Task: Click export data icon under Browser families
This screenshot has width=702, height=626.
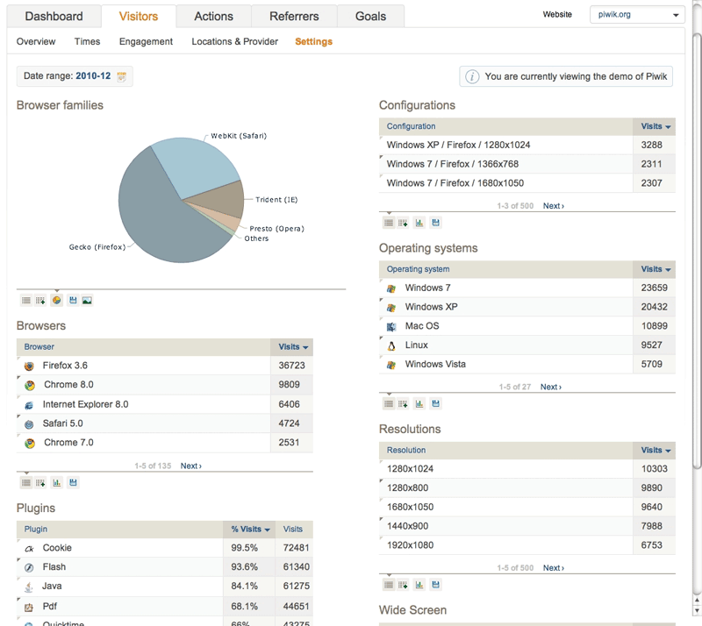Action: pyautogui.click(x=73, y=301)
